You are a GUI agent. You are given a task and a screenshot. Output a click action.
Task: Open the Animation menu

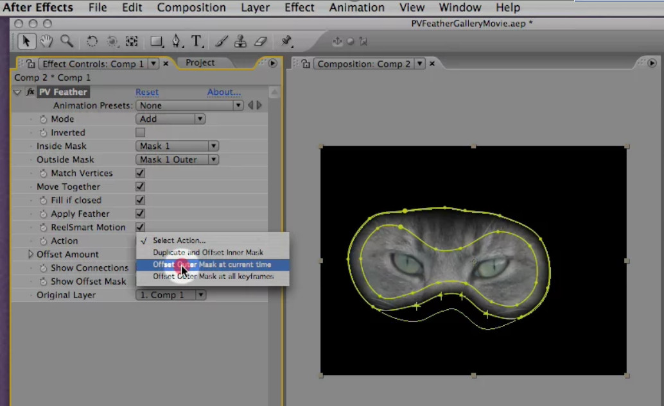357,8
